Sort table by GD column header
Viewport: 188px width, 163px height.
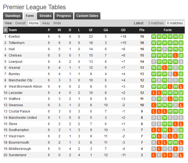pos(123,30)
